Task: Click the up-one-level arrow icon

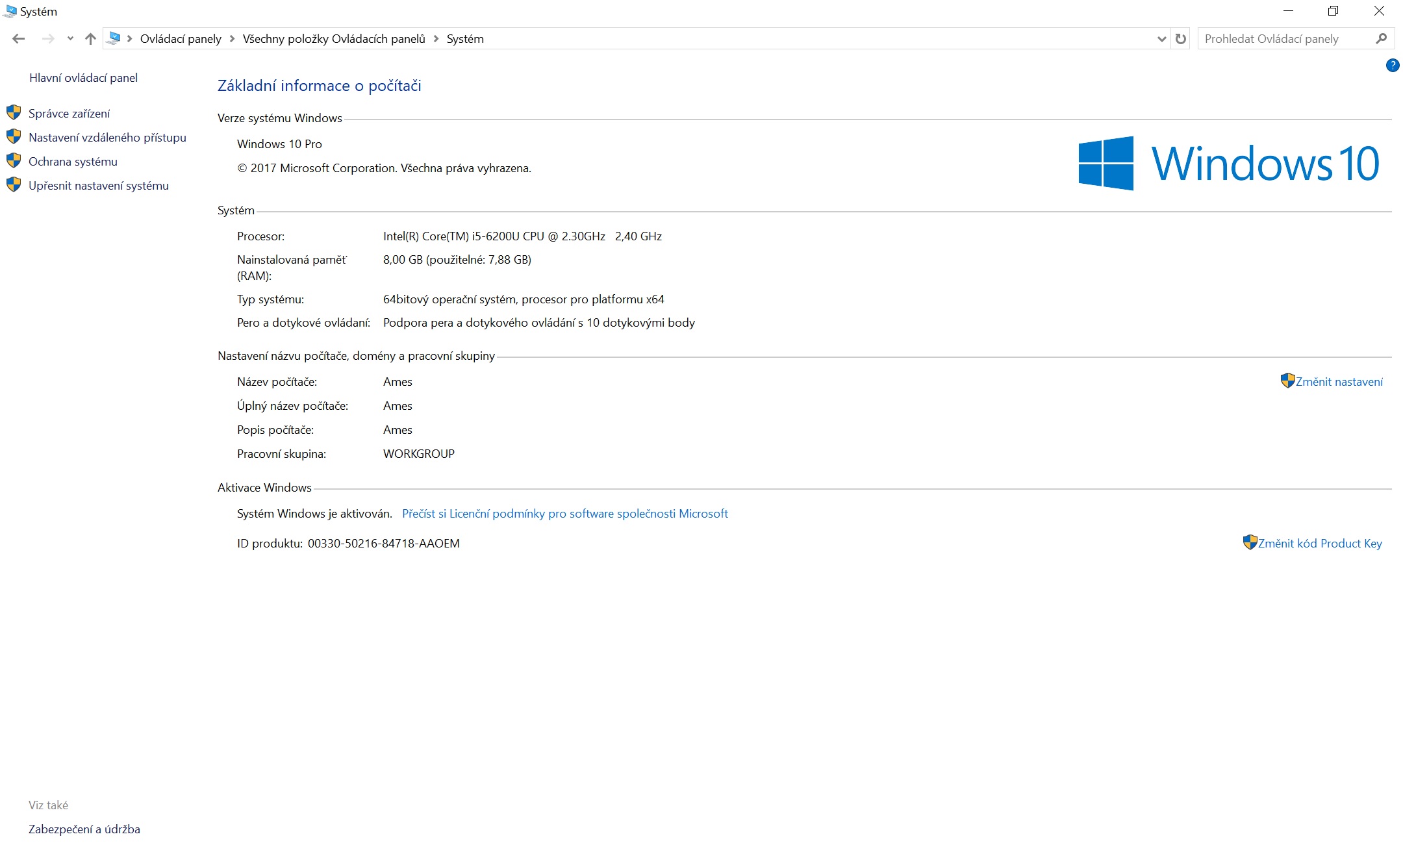Action: click(x=90, y=39)
